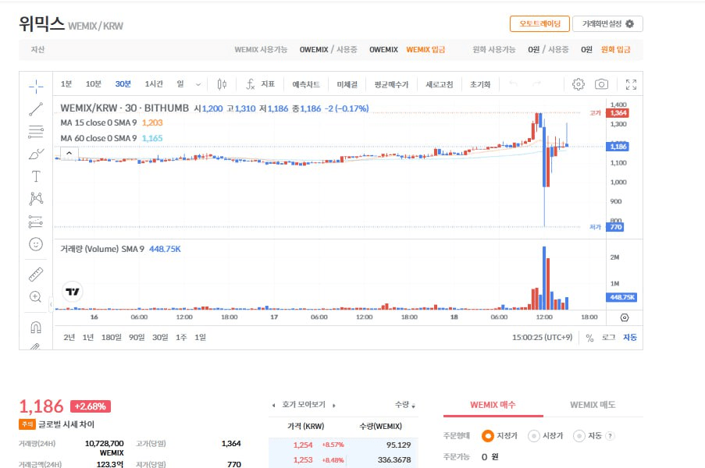This screenshot has height=468, width=705.
Task: Set chart interval to 일
Action: pos(180,84)
